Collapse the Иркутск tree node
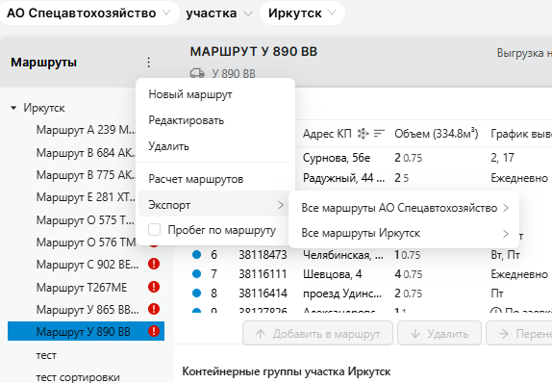The width and height of the screenshot is (552, 383). click(13, 108)
